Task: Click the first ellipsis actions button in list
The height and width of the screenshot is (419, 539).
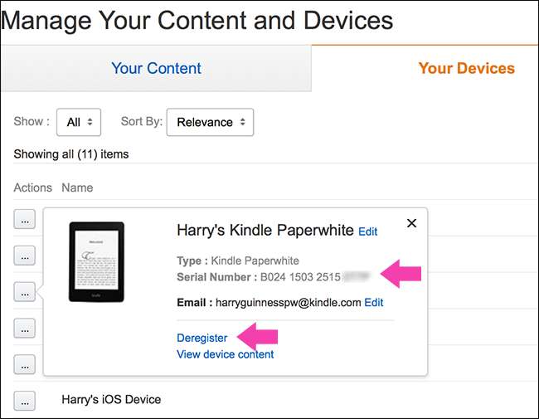Action: pyautogui.click(x=25, y=218)
